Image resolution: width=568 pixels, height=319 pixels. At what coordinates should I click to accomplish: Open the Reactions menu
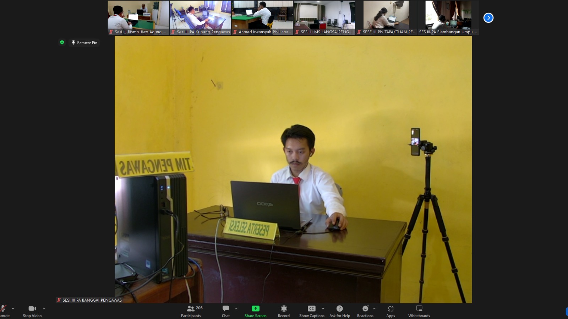tap(365, 311)
